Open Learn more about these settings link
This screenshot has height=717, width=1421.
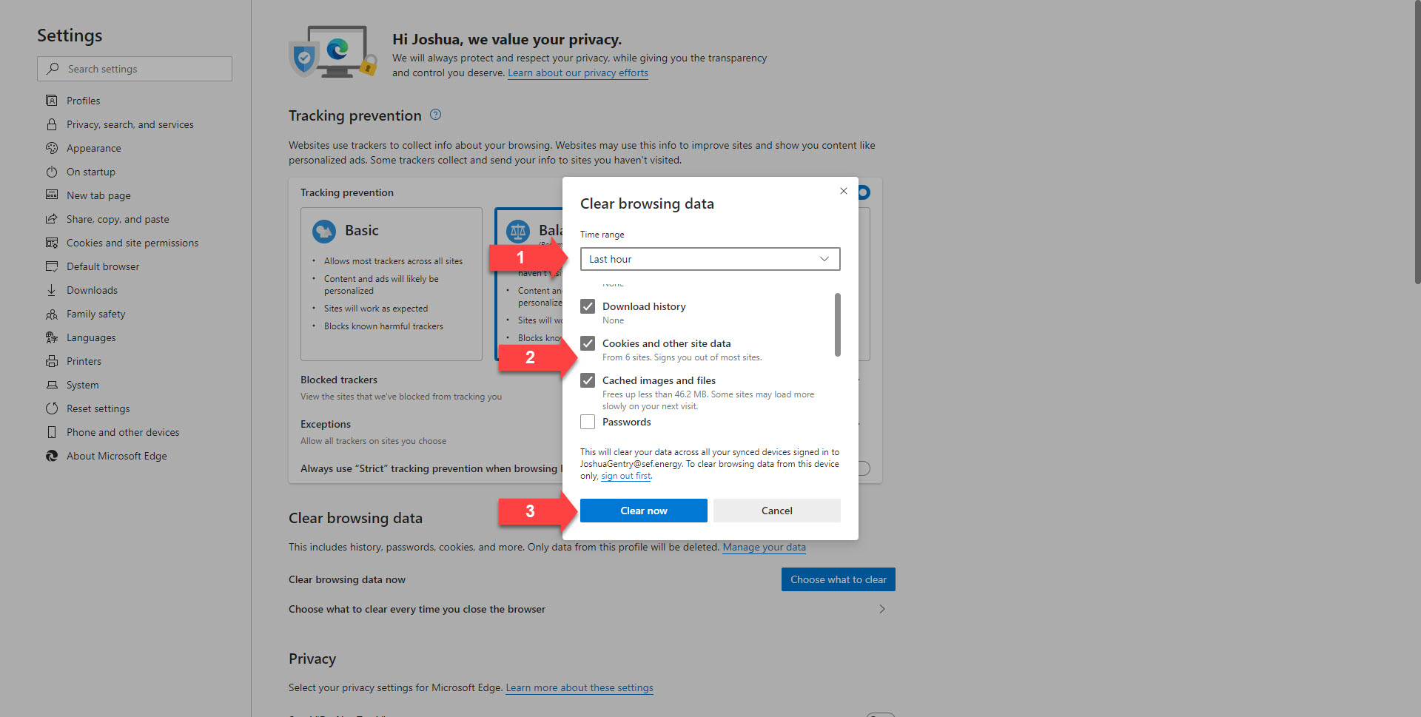[580, 687]
